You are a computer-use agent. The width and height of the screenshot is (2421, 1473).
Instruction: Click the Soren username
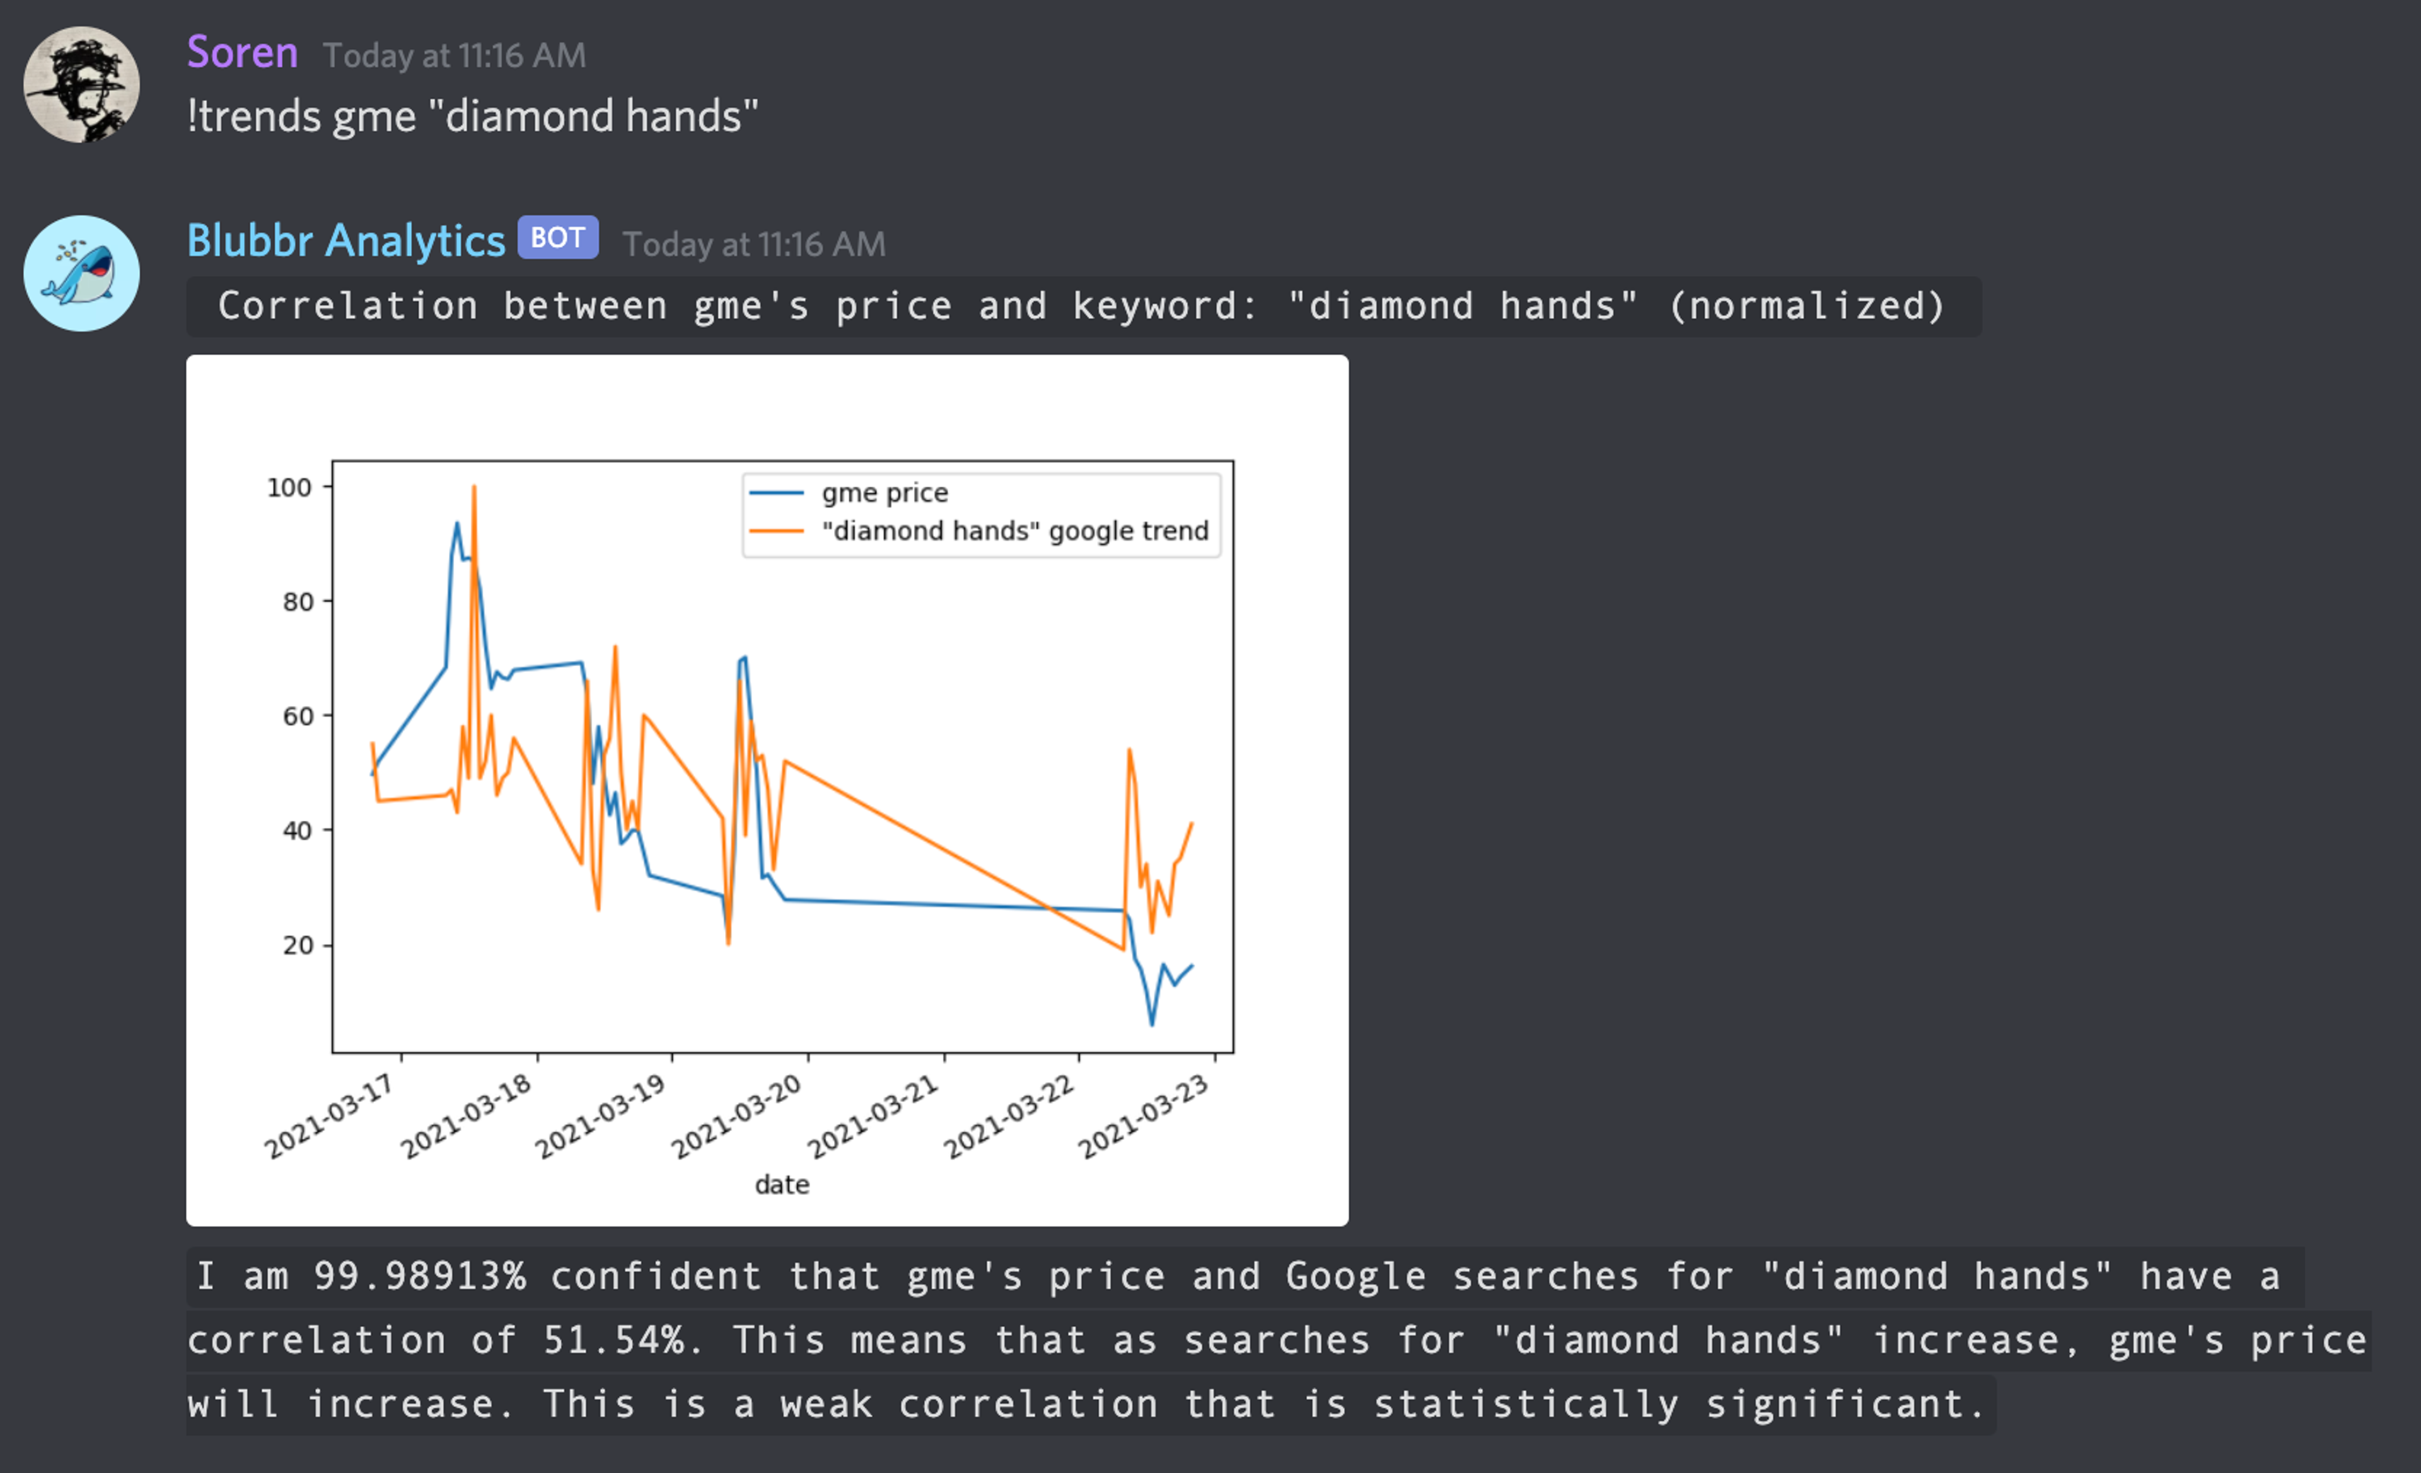click(241, 52)
